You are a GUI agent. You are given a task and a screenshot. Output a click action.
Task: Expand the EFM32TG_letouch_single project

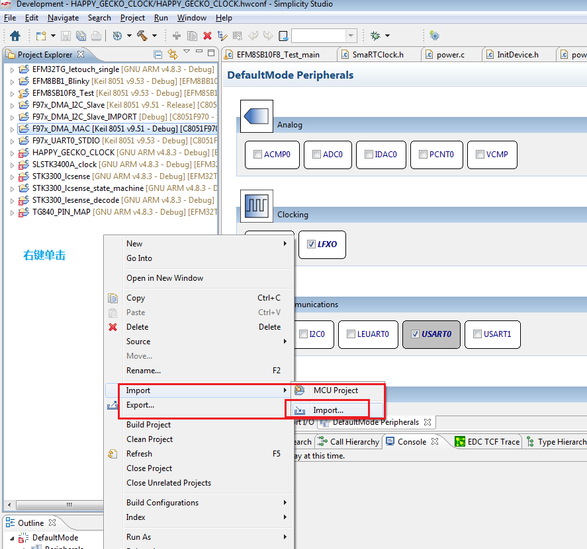click(x=12, y=70)
